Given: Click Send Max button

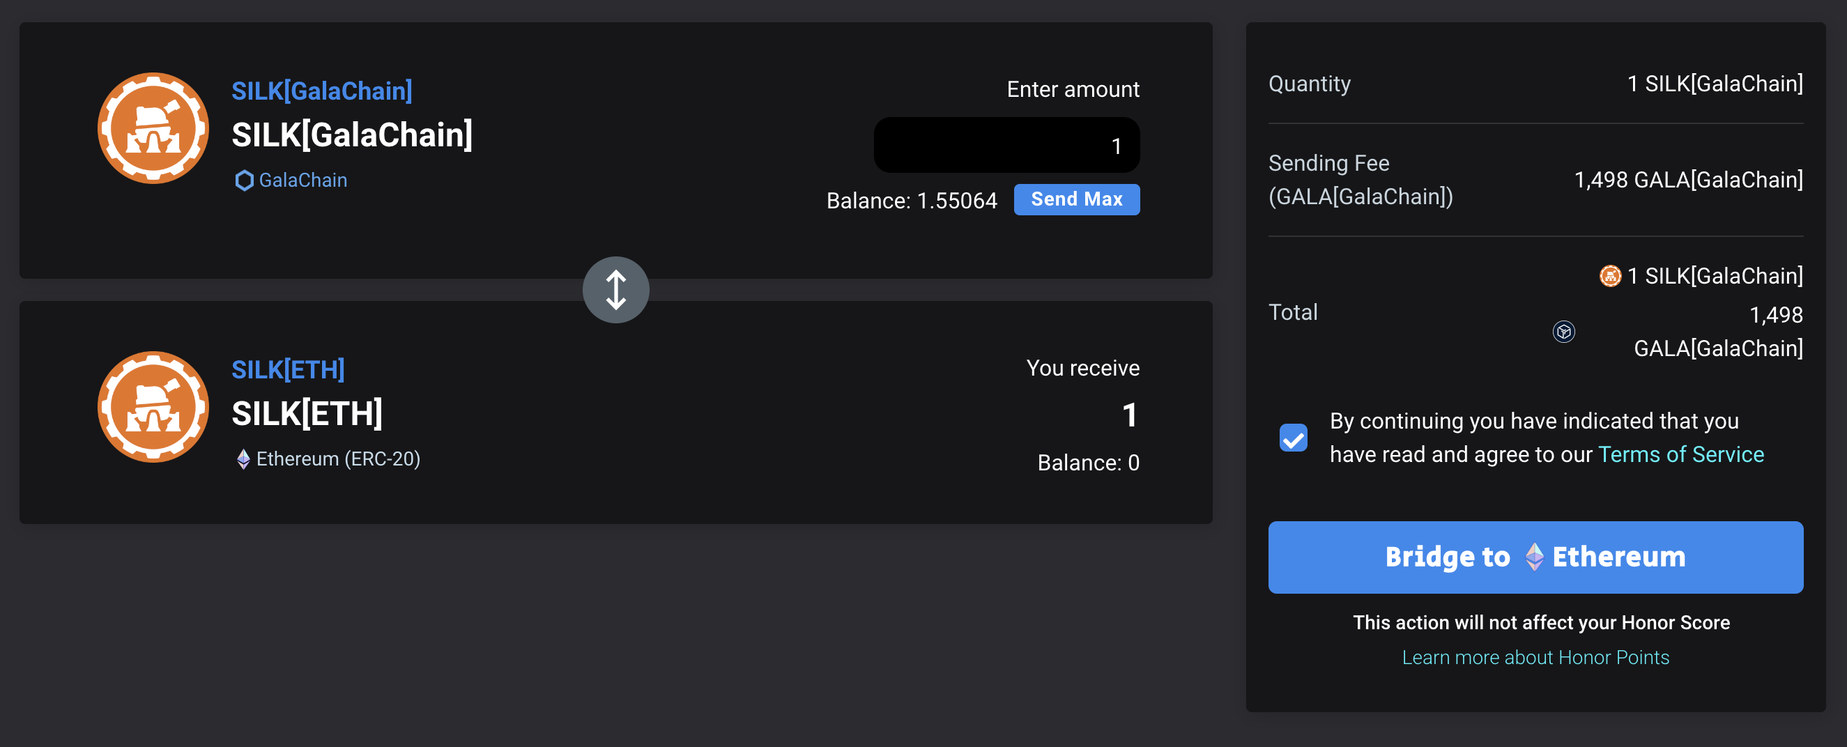Looking at the screenshot, I should pyautogui.click(x=1076, y=199).
